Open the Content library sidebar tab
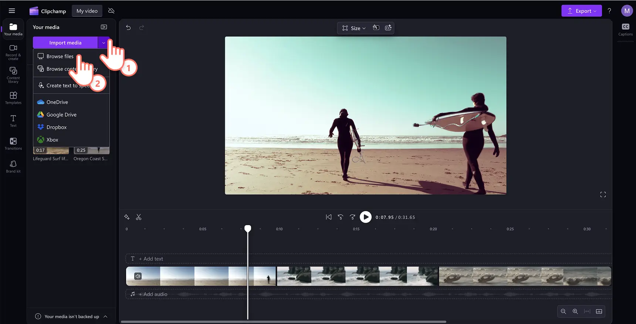Image resolution: width=636 pixels, height=324 pixels. coord(13,75)
